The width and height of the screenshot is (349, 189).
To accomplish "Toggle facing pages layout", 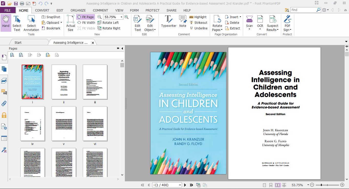I will 277,185.
